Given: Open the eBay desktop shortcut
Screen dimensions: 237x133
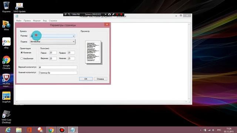Looking at the screenshot, I should 6,43.
